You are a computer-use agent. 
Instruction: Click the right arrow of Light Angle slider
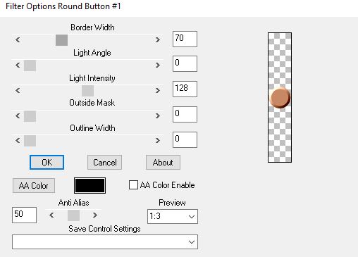(x=158, y=65)
